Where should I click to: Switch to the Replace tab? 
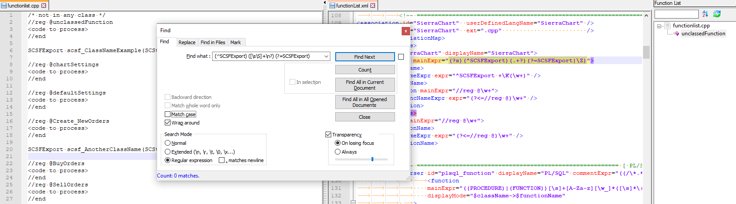point(187,42)
